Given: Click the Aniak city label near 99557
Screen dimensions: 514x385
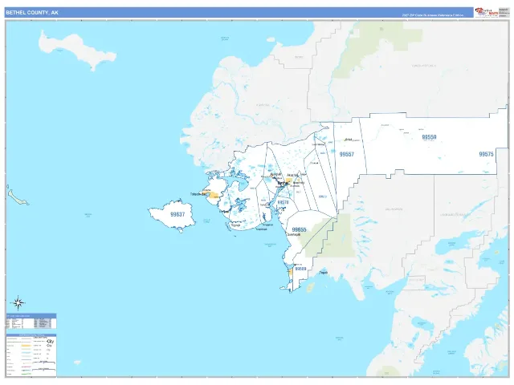Looking at the screenshot, I should click(349, 139).
